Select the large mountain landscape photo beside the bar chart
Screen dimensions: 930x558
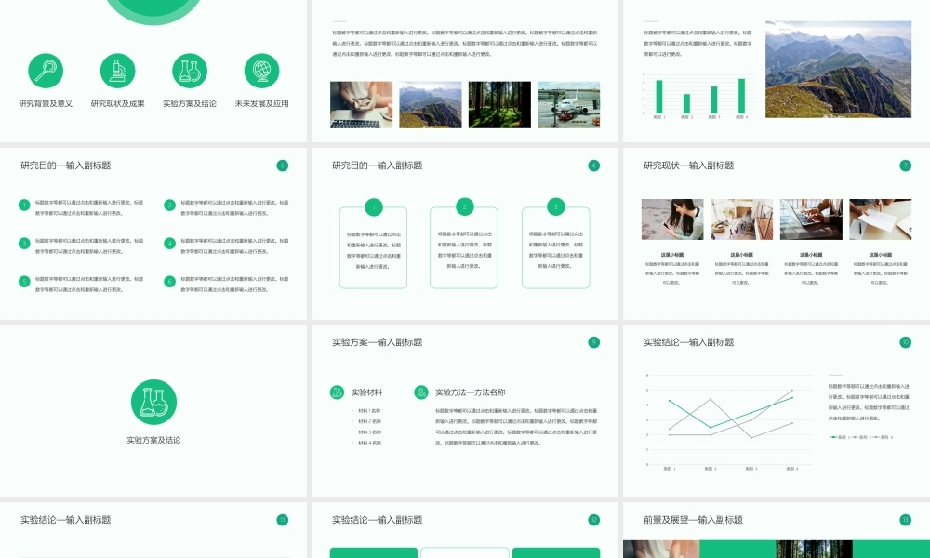[x=838, y=69]
